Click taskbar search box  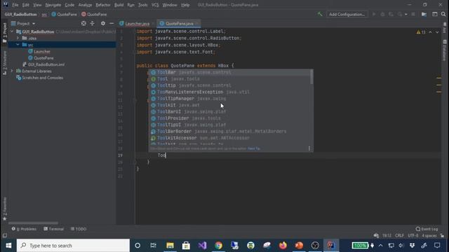tap(73, 246)
